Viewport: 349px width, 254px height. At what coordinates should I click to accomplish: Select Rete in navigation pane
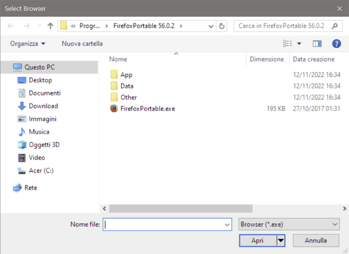tap(31, 187)
